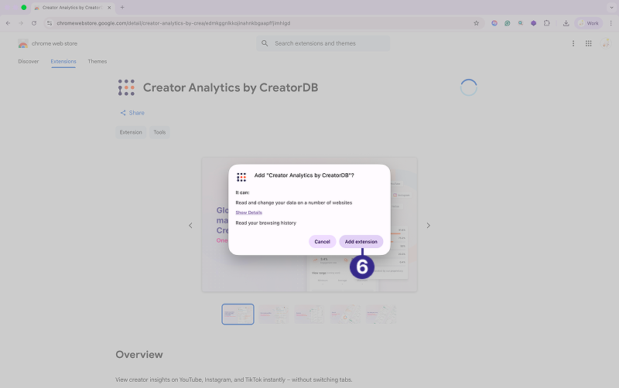Share this extension via Share link
Viewport: 619px width, 388px height.
point(132,113)
